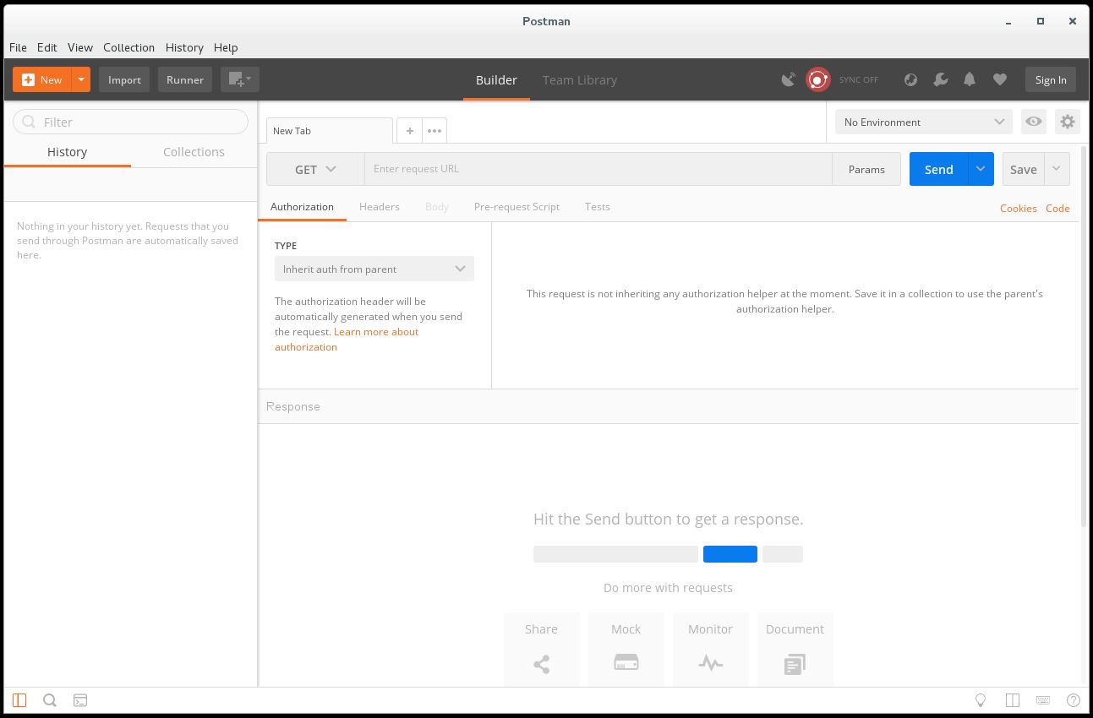Click the satellite interceptor icon in header
Viewport: 1093px width, 718px height.
click(x=788, y=79)
